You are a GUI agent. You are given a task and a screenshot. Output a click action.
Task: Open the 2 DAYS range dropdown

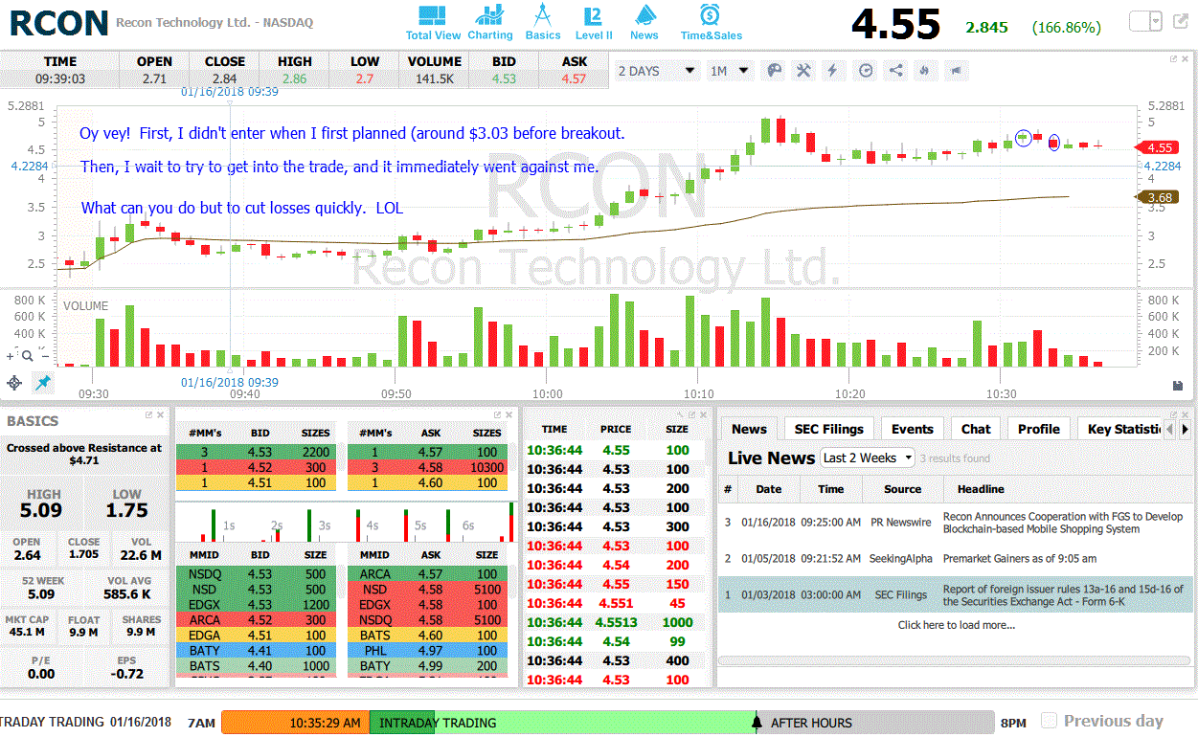coord(657,71)
